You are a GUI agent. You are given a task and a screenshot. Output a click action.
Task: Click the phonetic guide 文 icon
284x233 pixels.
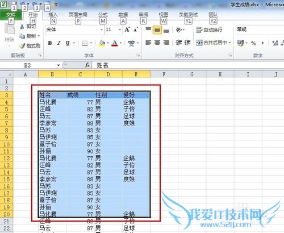point(131,43)
